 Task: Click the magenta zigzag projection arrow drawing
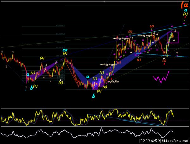point(161,77)
